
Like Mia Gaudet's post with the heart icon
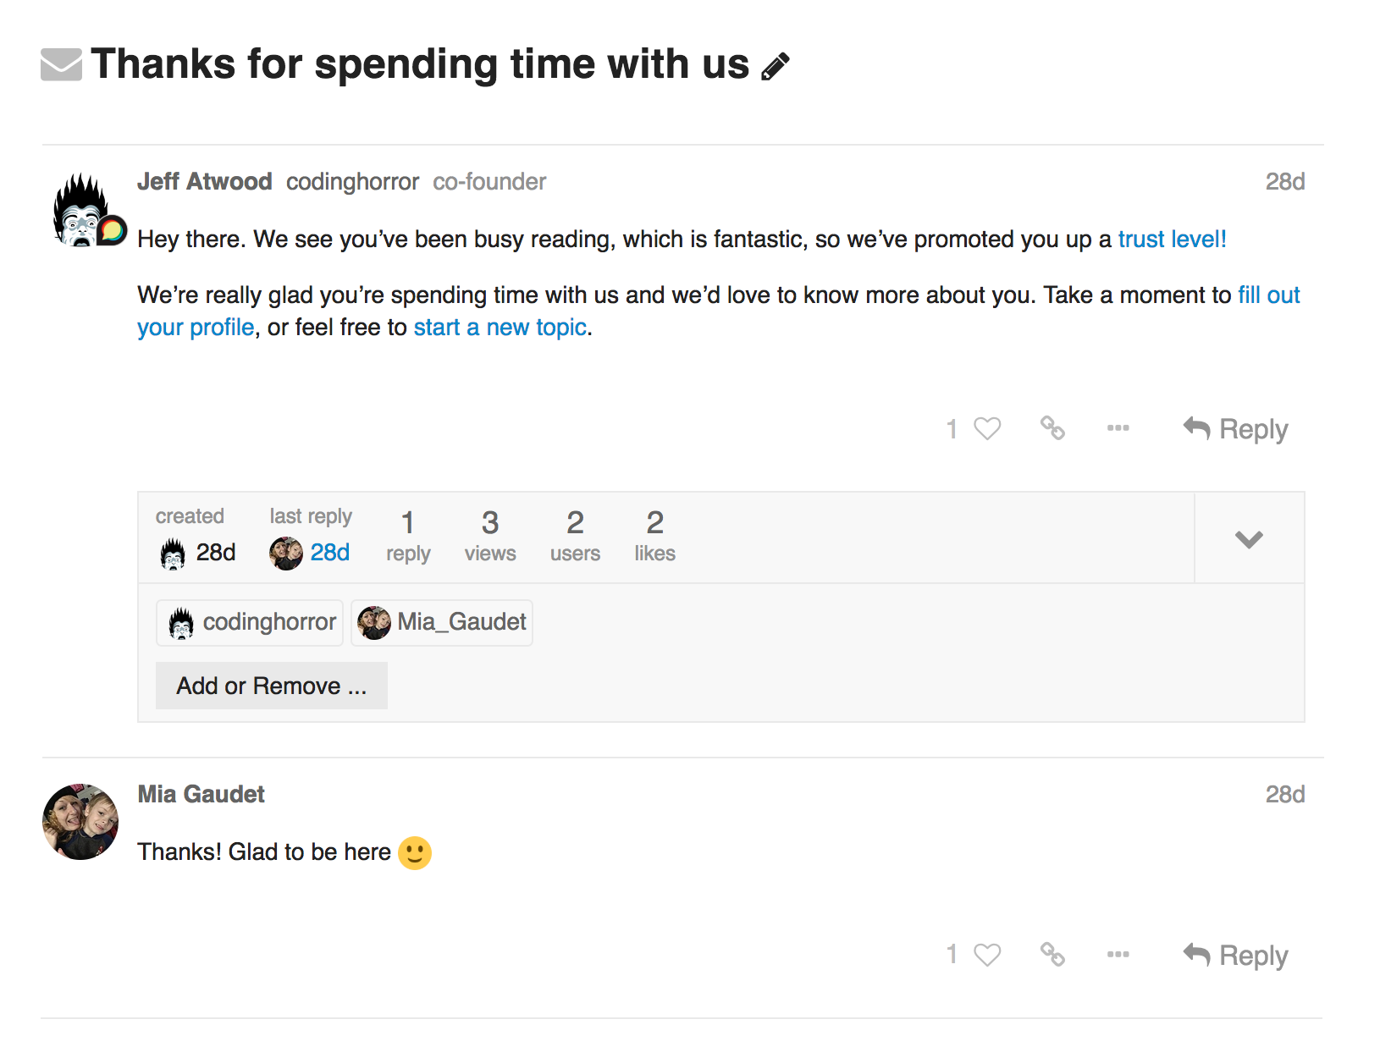[986, 956]
